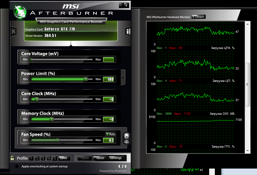Select profile slot 5

(55, 158)
